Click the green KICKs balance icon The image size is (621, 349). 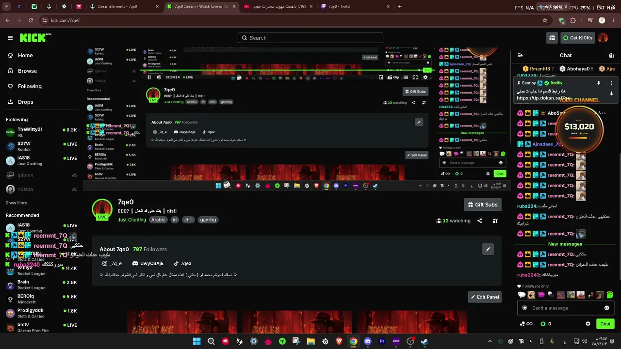click(543, 324)
